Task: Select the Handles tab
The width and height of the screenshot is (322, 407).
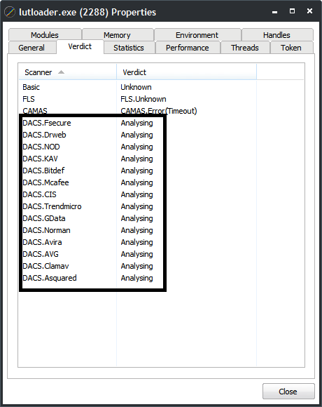Action: (x=277, y=35)
